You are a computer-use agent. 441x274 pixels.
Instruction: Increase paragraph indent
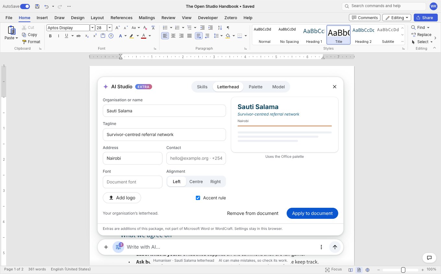point(210,28)
